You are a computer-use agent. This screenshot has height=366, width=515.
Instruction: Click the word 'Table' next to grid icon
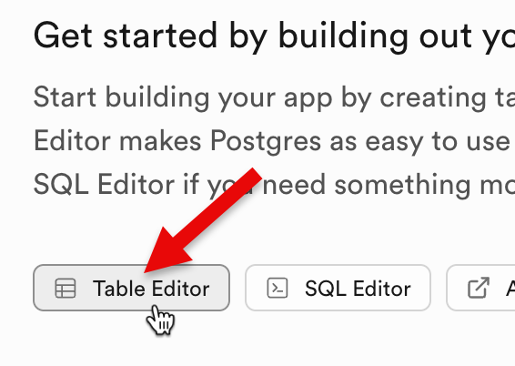pos(118,289)
